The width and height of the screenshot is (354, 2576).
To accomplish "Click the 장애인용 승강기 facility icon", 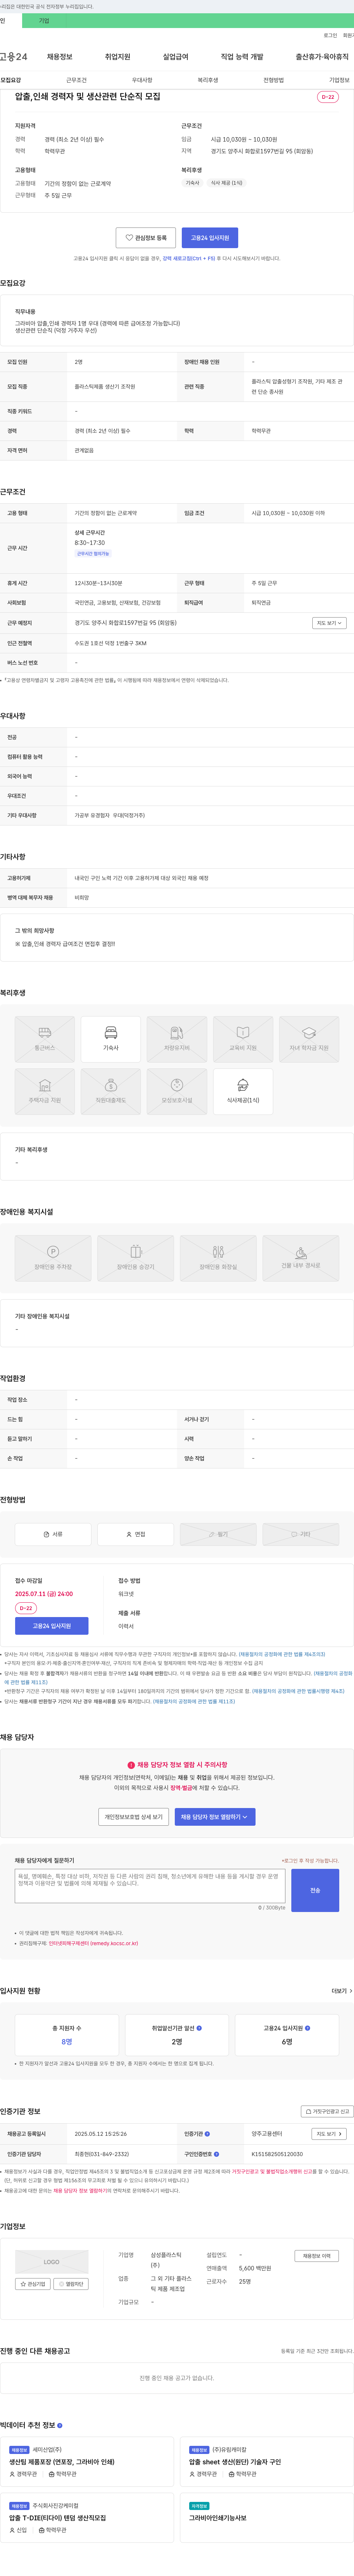I will point(136,1258).
